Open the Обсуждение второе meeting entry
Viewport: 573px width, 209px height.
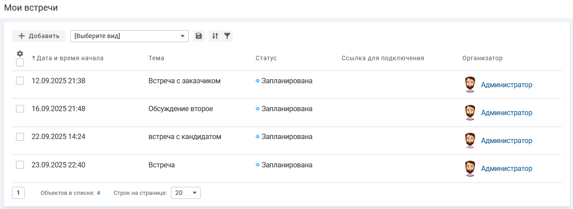pos(181,109)
